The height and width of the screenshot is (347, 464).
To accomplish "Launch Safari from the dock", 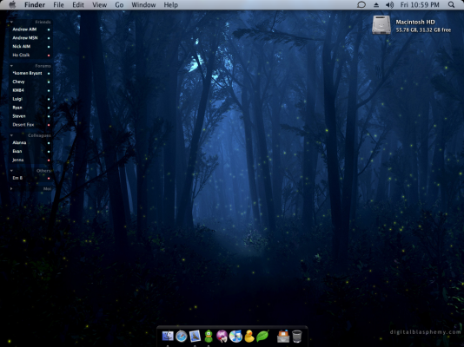I will (x=181, y=336).
